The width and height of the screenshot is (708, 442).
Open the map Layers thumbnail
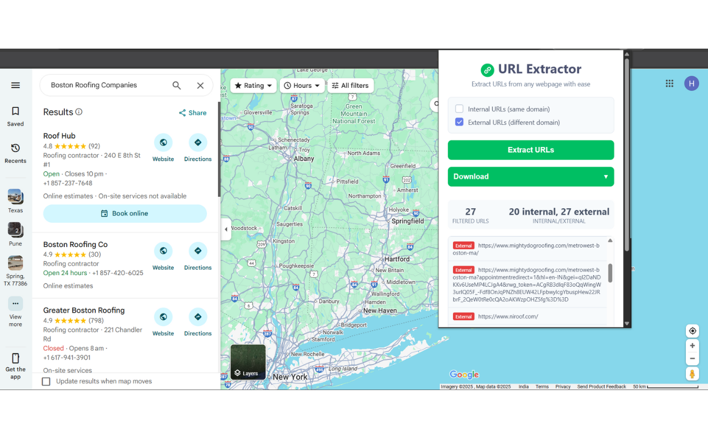(248, 362)
